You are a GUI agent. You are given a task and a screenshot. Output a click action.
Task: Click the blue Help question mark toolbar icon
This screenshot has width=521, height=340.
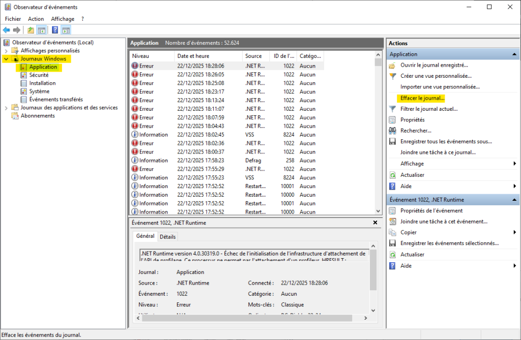55,30
